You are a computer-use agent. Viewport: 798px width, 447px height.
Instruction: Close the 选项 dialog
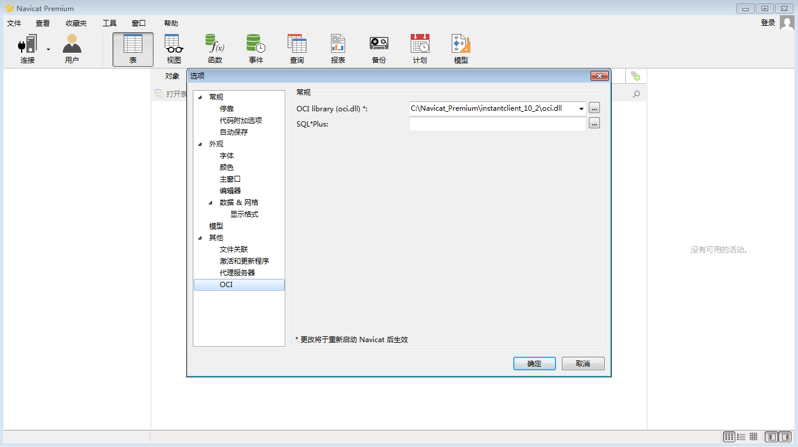(x=599, y=76)
